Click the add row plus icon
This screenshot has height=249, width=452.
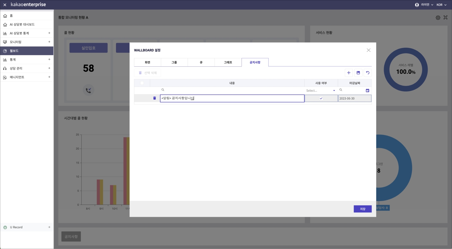[x=349, y=73]
